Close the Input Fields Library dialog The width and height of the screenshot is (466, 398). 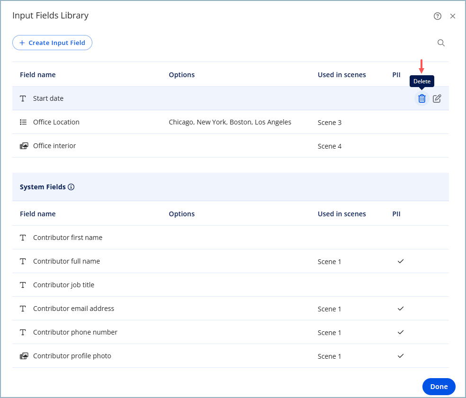point(453,16)
